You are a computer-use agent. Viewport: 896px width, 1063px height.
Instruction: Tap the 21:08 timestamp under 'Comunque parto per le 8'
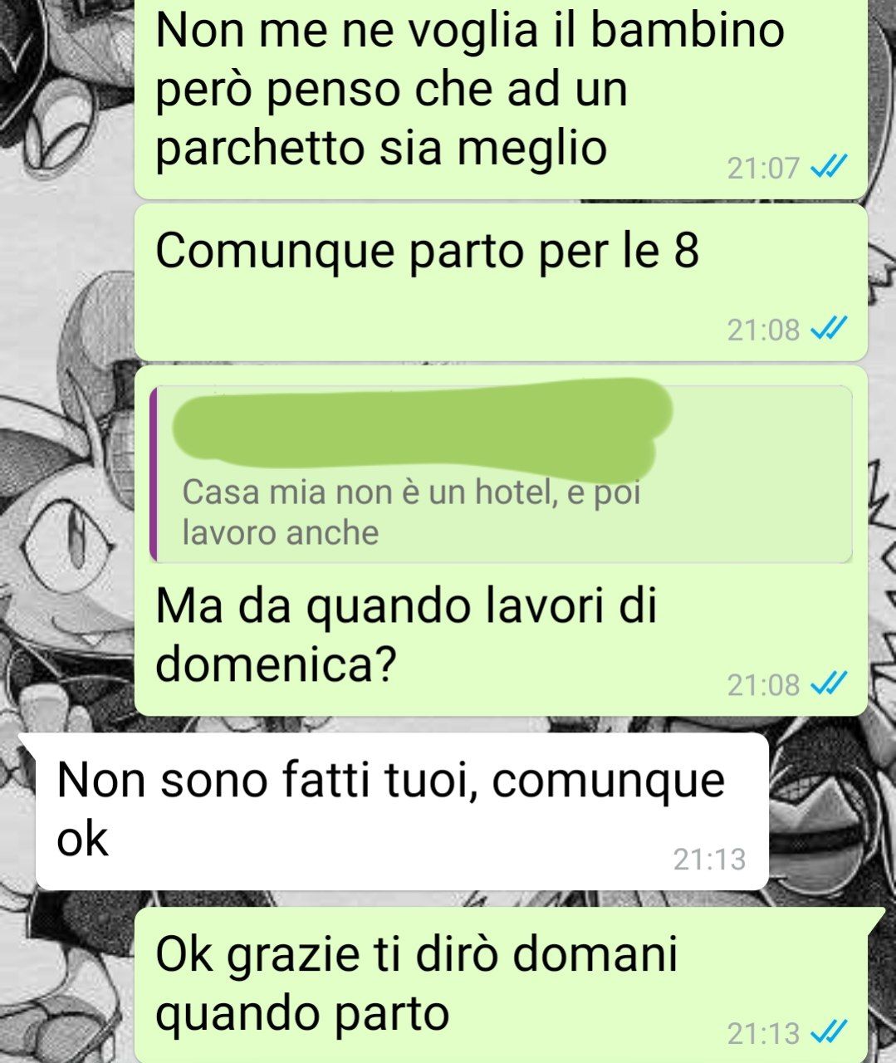pyautogui.click(x=763, y=331)
